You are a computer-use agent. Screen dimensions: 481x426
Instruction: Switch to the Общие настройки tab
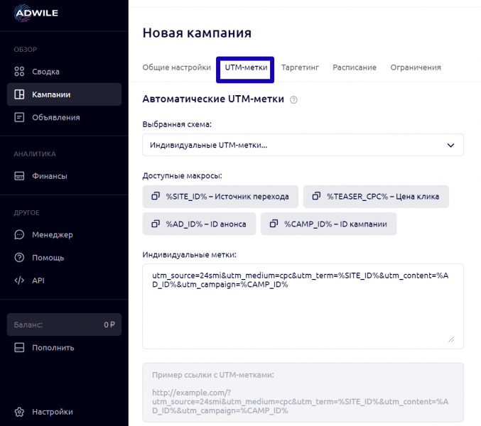(x=177, y=67)
